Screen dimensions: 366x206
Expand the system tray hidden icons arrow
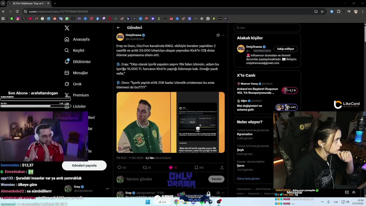(322, 202)
